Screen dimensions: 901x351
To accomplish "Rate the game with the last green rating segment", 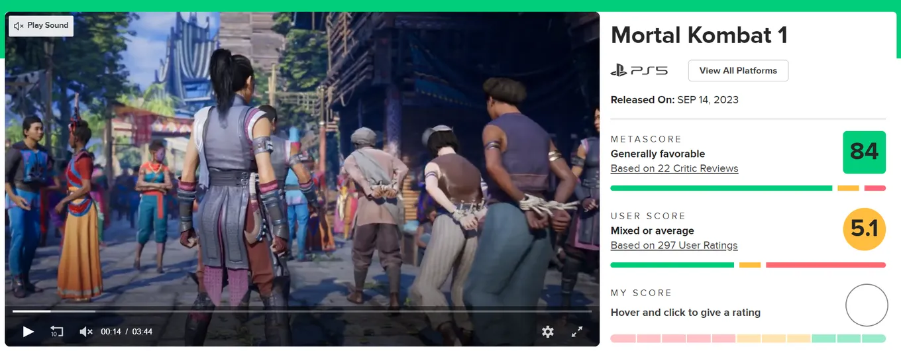I will [874, 338].
